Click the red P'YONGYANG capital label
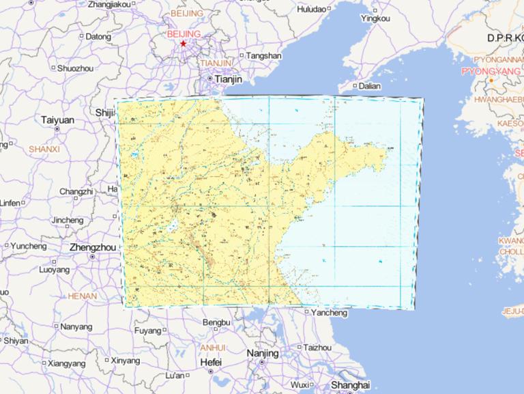This screenshot has width=524, height=394. (491, 71)
